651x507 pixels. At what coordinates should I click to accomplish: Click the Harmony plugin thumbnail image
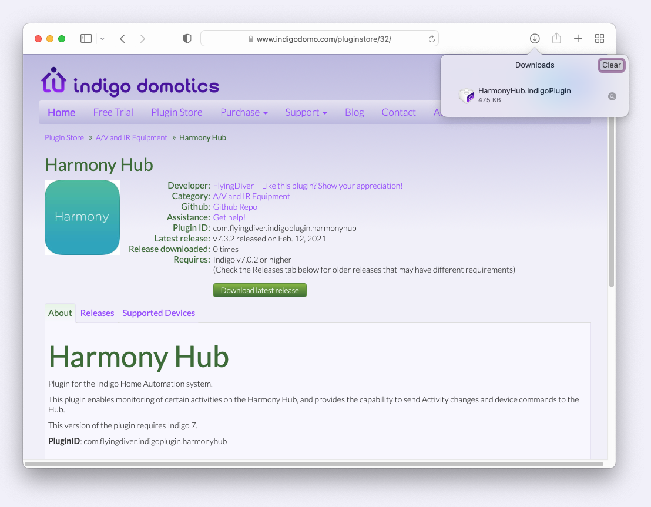coord(82,217)
